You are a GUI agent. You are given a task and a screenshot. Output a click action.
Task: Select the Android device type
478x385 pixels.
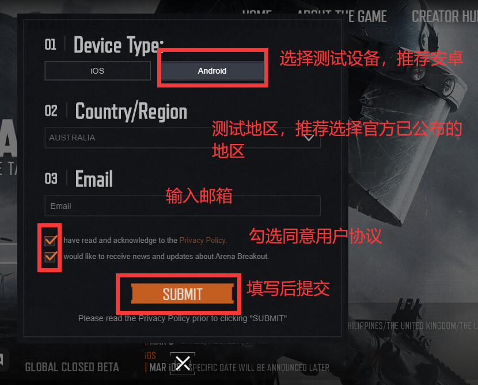213,71
